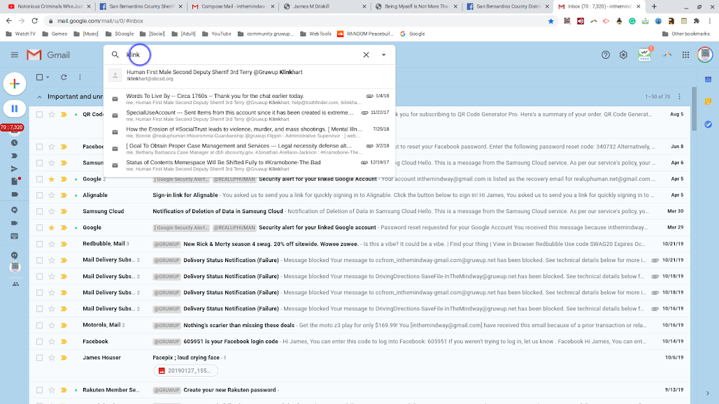Select the Samsung Cloud Mar 30 email checkbox
This screenshot has height=404, width=719.
pos(39,212)
